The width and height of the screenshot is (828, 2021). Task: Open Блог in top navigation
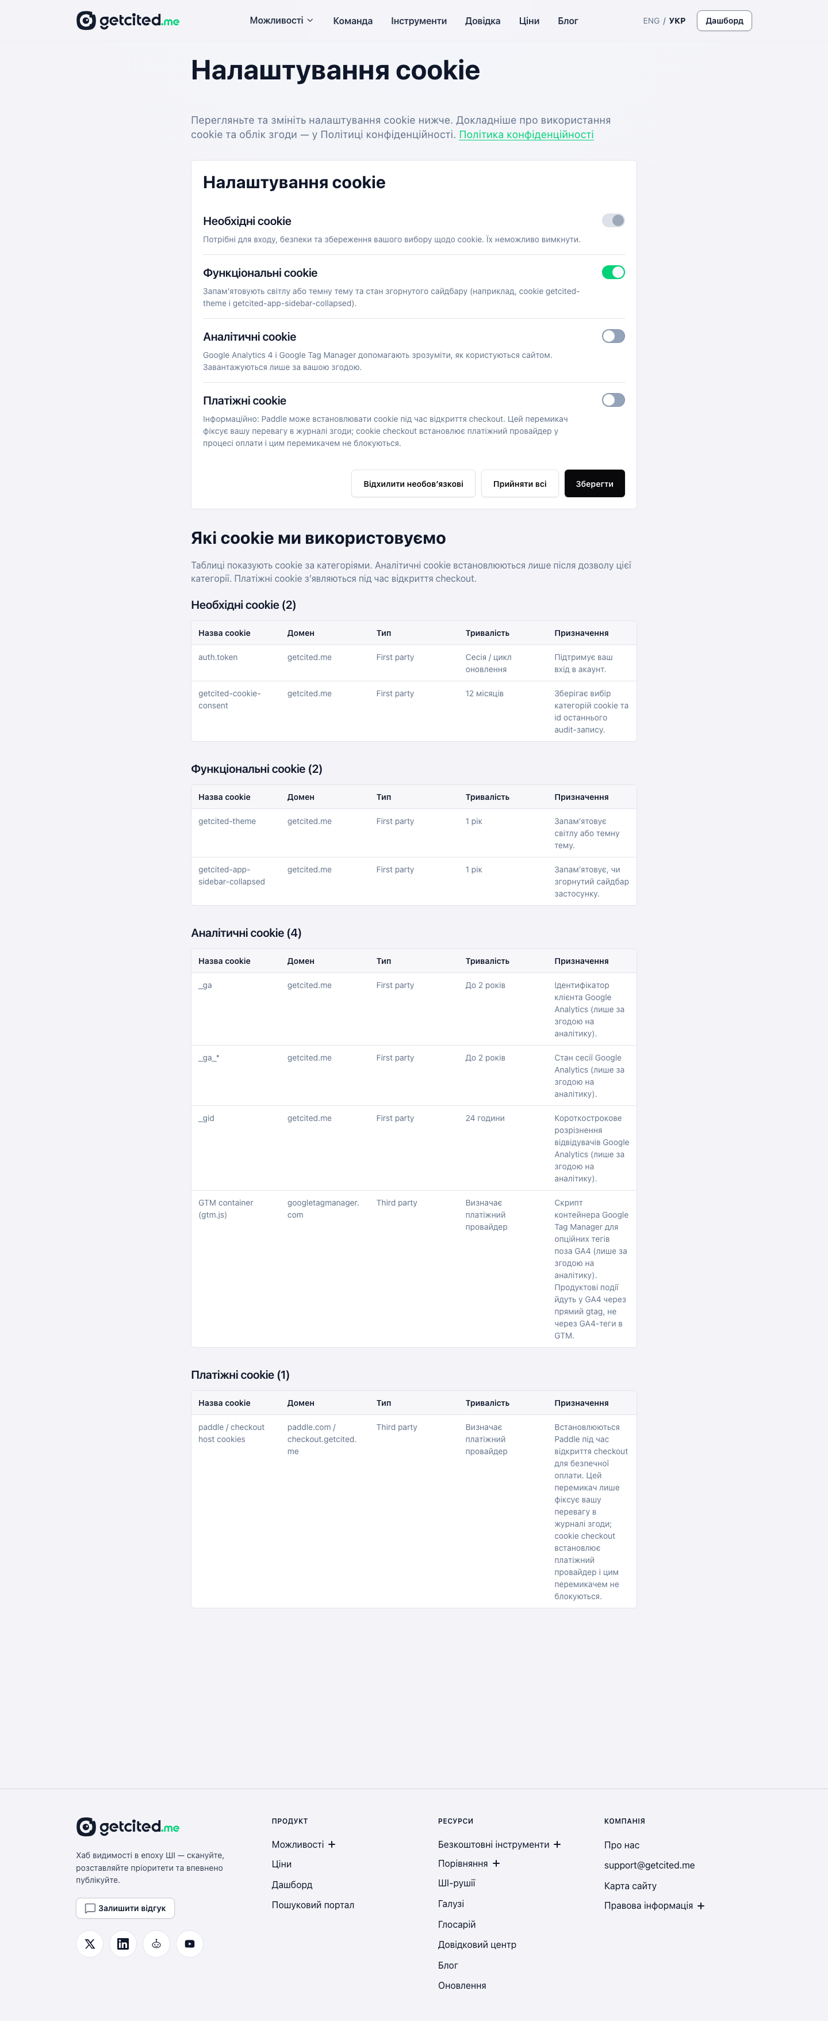pyautogui.click(x=568, y=21)
